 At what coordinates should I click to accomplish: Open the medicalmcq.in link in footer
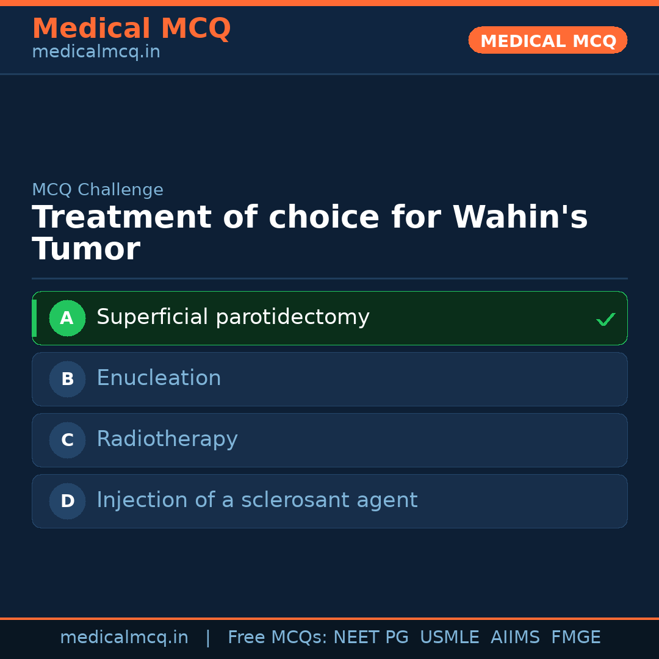click(x=124, y=638)
